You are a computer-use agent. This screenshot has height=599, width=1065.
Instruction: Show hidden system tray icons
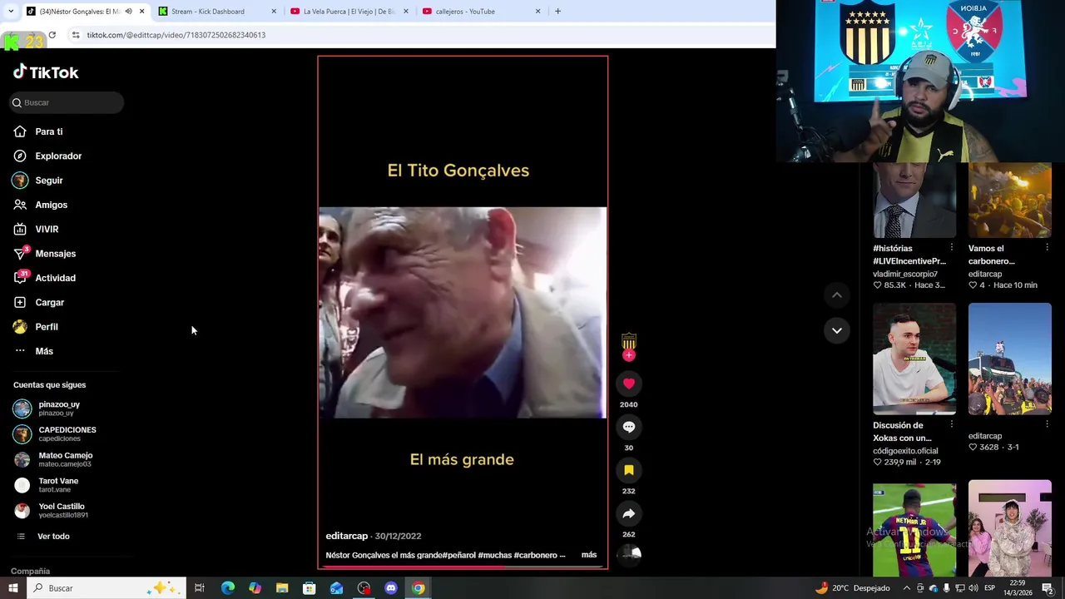pyautogui.click(x=907, y=588)
